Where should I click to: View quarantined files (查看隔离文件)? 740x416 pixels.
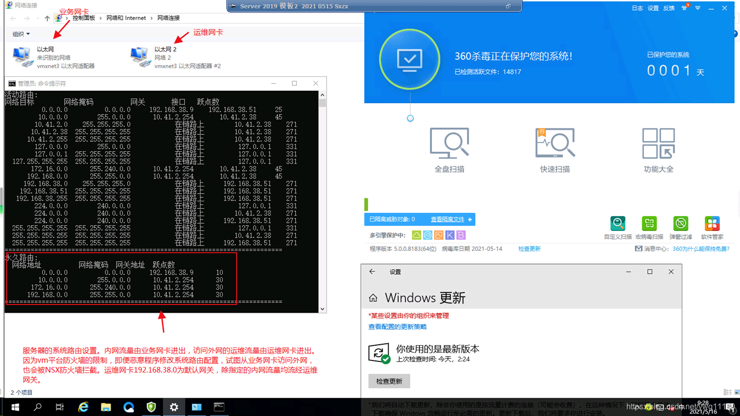[x=448, y=219]
